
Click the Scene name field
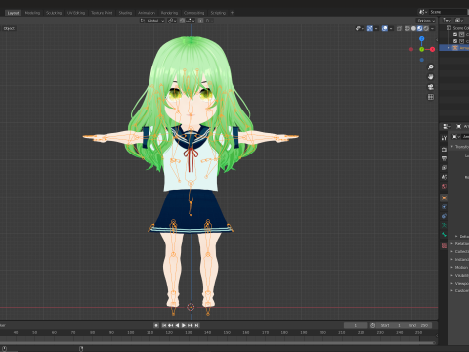pyautogui.click(x=448, y=12)
